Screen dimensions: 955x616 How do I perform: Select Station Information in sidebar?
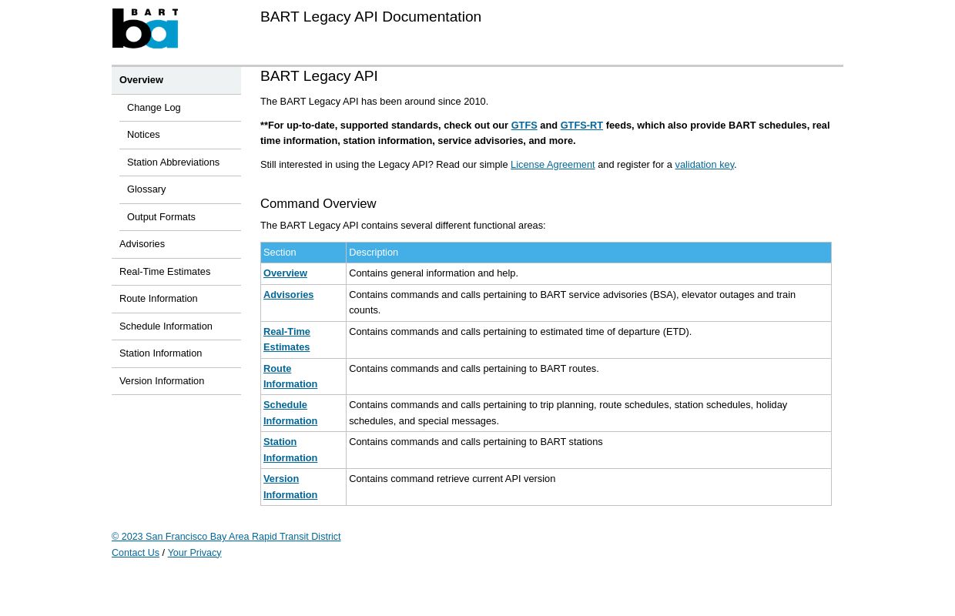[176, 353]
